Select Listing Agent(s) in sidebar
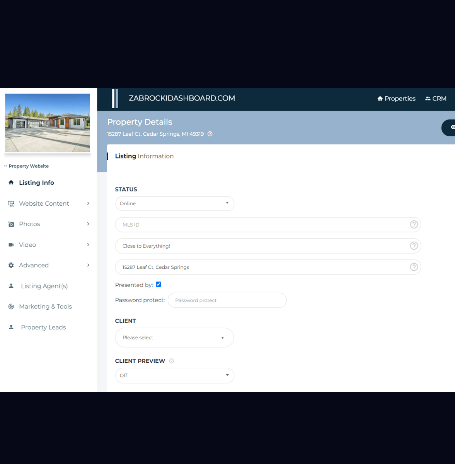This screenshot has height=464, width=455. coord(44,286)
